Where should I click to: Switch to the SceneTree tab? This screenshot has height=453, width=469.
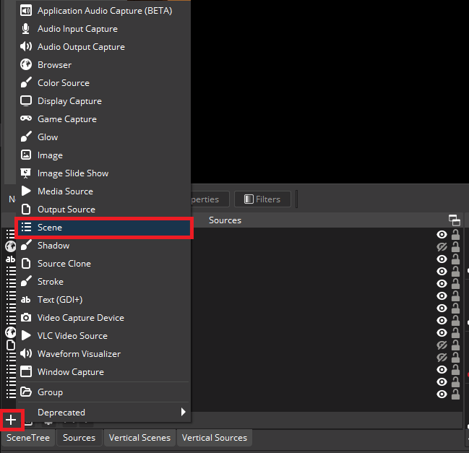pos(28,438)
